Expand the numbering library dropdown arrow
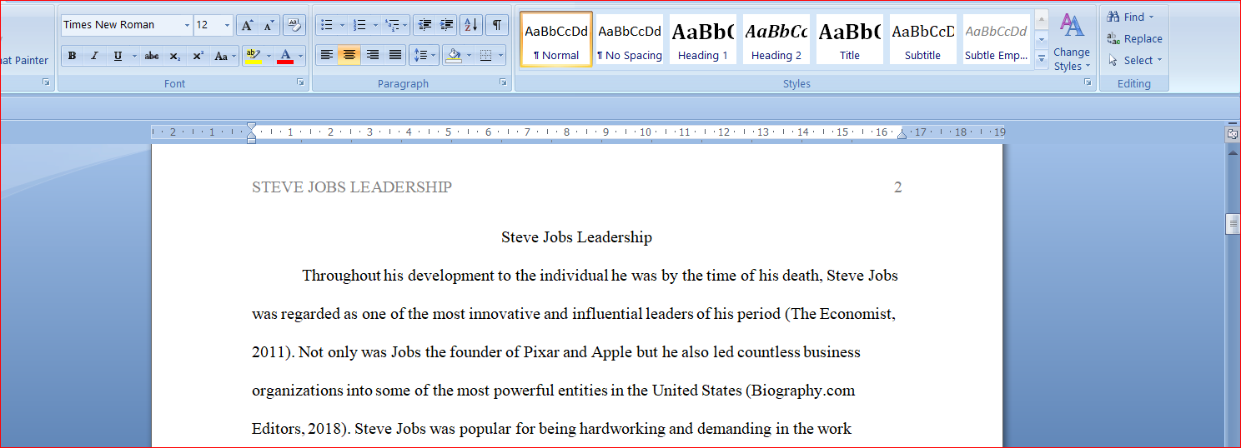Screen dimensions: 1241x448 (374, 25)
